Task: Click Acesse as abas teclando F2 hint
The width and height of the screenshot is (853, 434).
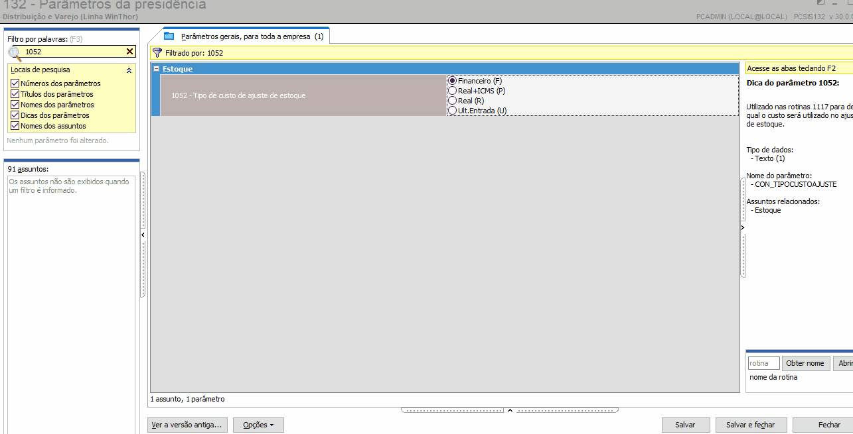Action: (791, 68)
